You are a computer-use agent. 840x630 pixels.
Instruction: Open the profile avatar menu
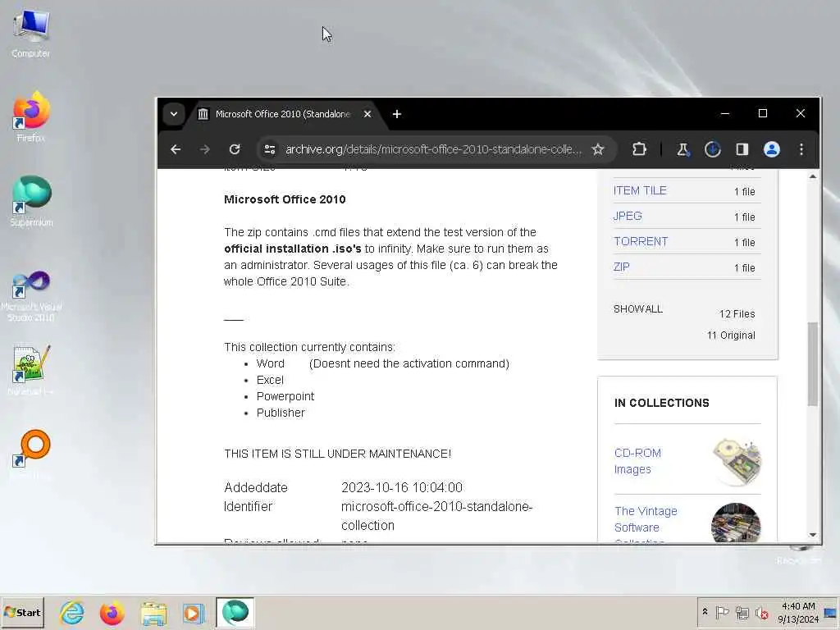click(x=771, y=149)
